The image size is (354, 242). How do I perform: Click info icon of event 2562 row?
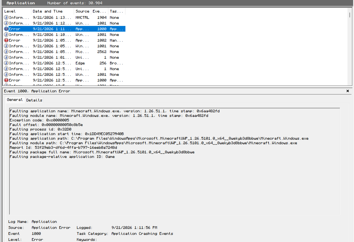tap(6, 52)
